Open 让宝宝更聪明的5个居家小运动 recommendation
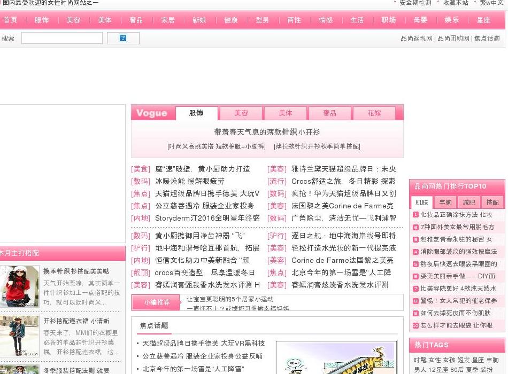 coord(230,299)
